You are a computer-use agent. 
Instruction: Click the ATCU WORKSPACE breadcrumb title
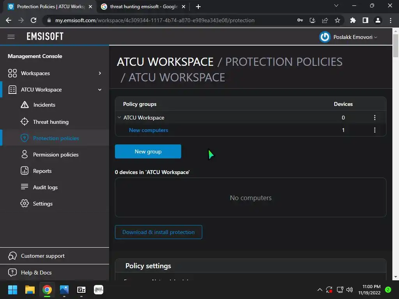coord(165,62)
